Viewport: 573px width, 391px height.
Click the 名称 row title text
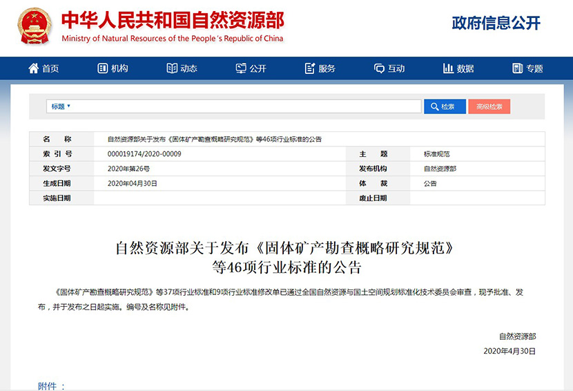[x=215, y=139]
